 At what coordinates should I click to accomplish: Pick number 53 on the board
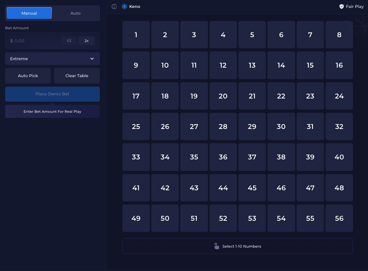click(252, 218)
